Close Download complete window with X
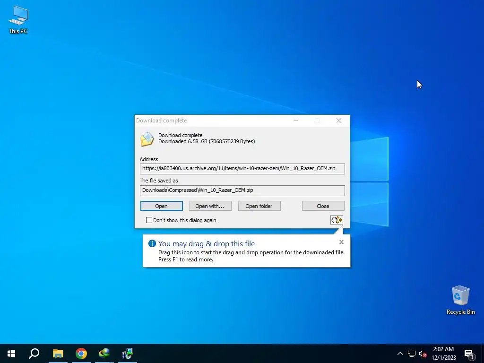Screen dimensions: 484x363 click(x=338, y=121)
